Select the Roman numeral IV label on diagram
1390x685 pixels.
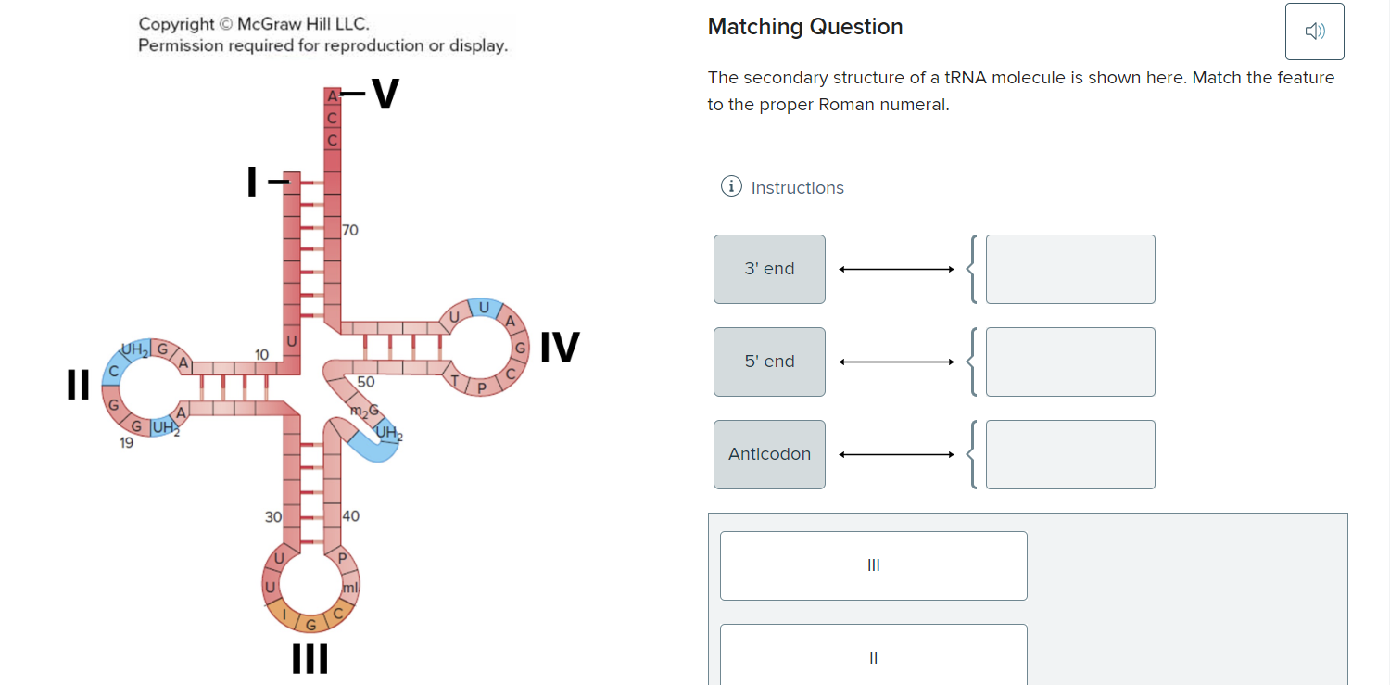coord(561,348)
